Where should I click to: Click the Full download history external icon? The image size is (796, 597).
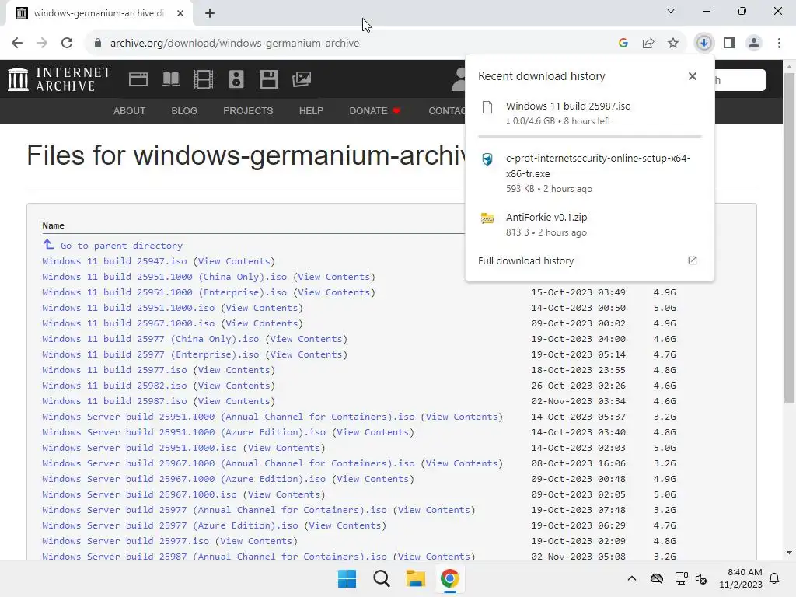693,261
